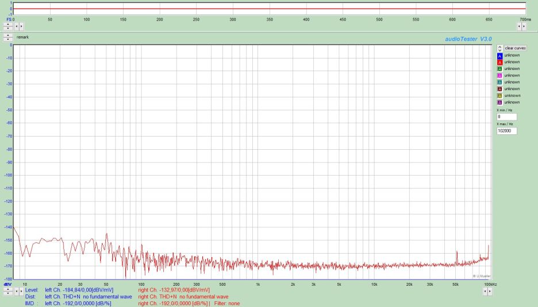This screenshot has width=538, height=307.
Task: Click the right arrow below the 100kHz label
Action: 490,292
